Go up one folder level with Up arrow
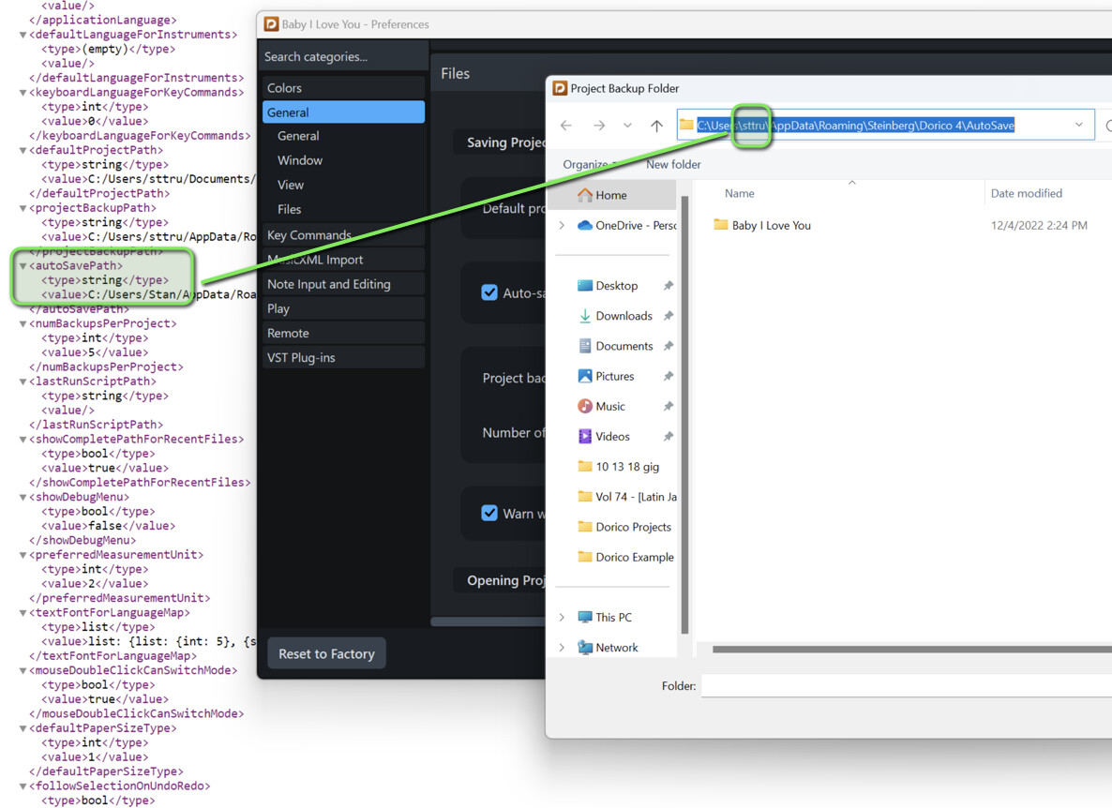The height and width of the screenshot is (808, 1112). tap(656, 126)
